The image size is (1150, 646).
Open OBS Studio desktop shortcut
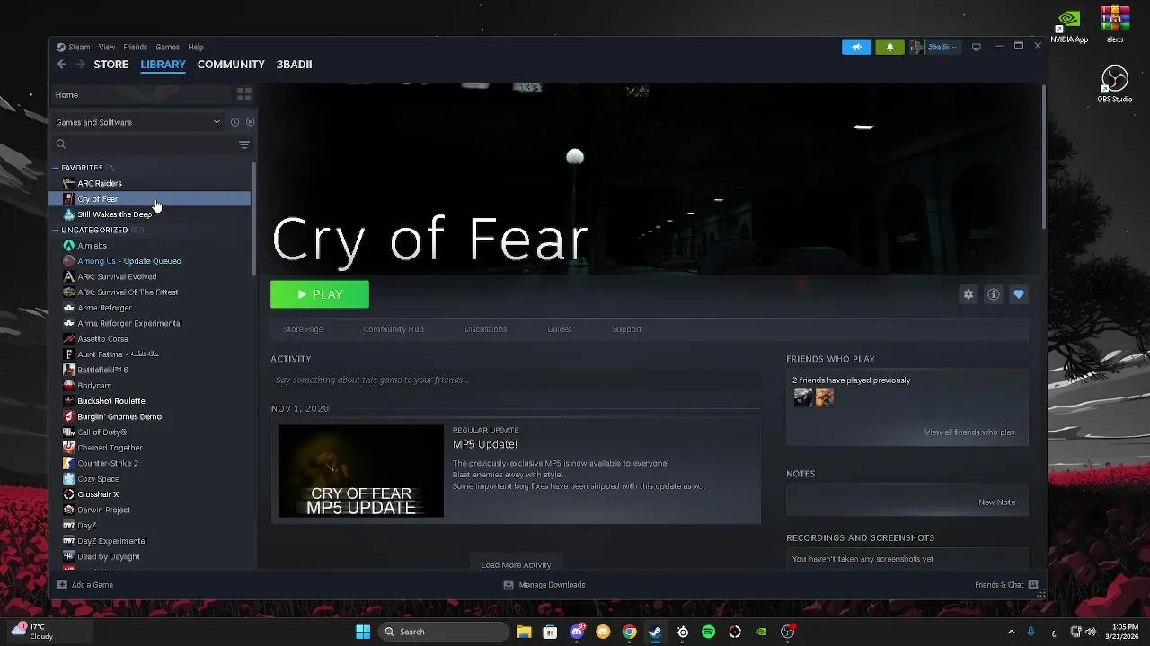pos(1115,84)
